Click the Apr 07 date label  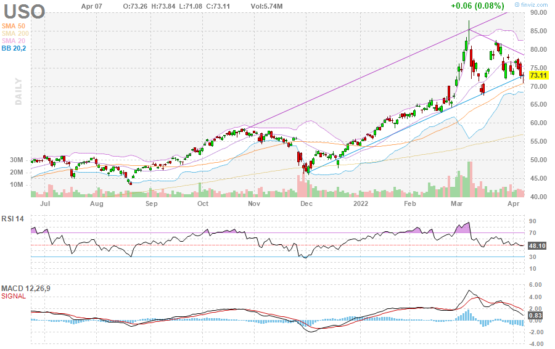(92, 6)
